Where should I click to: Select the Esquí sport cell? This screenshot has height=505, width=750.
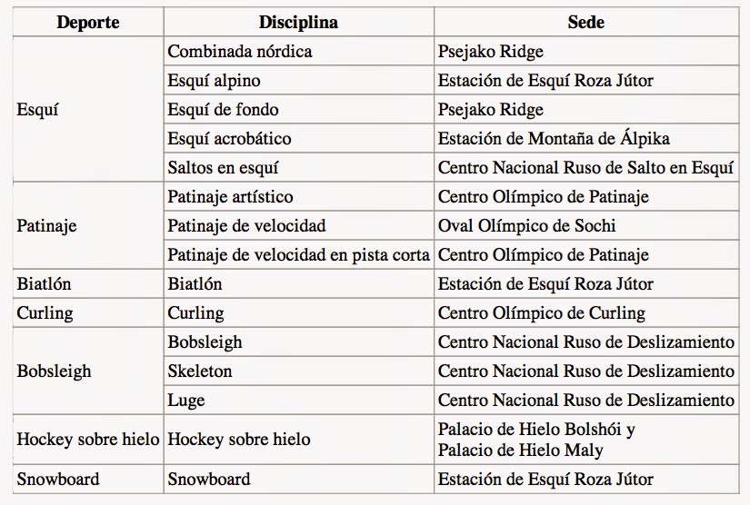click(35, 110)
